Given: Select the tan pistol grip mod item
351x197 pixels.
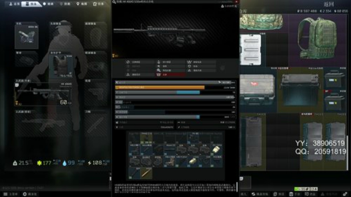Looking at the screenshot, I should 170,161.
